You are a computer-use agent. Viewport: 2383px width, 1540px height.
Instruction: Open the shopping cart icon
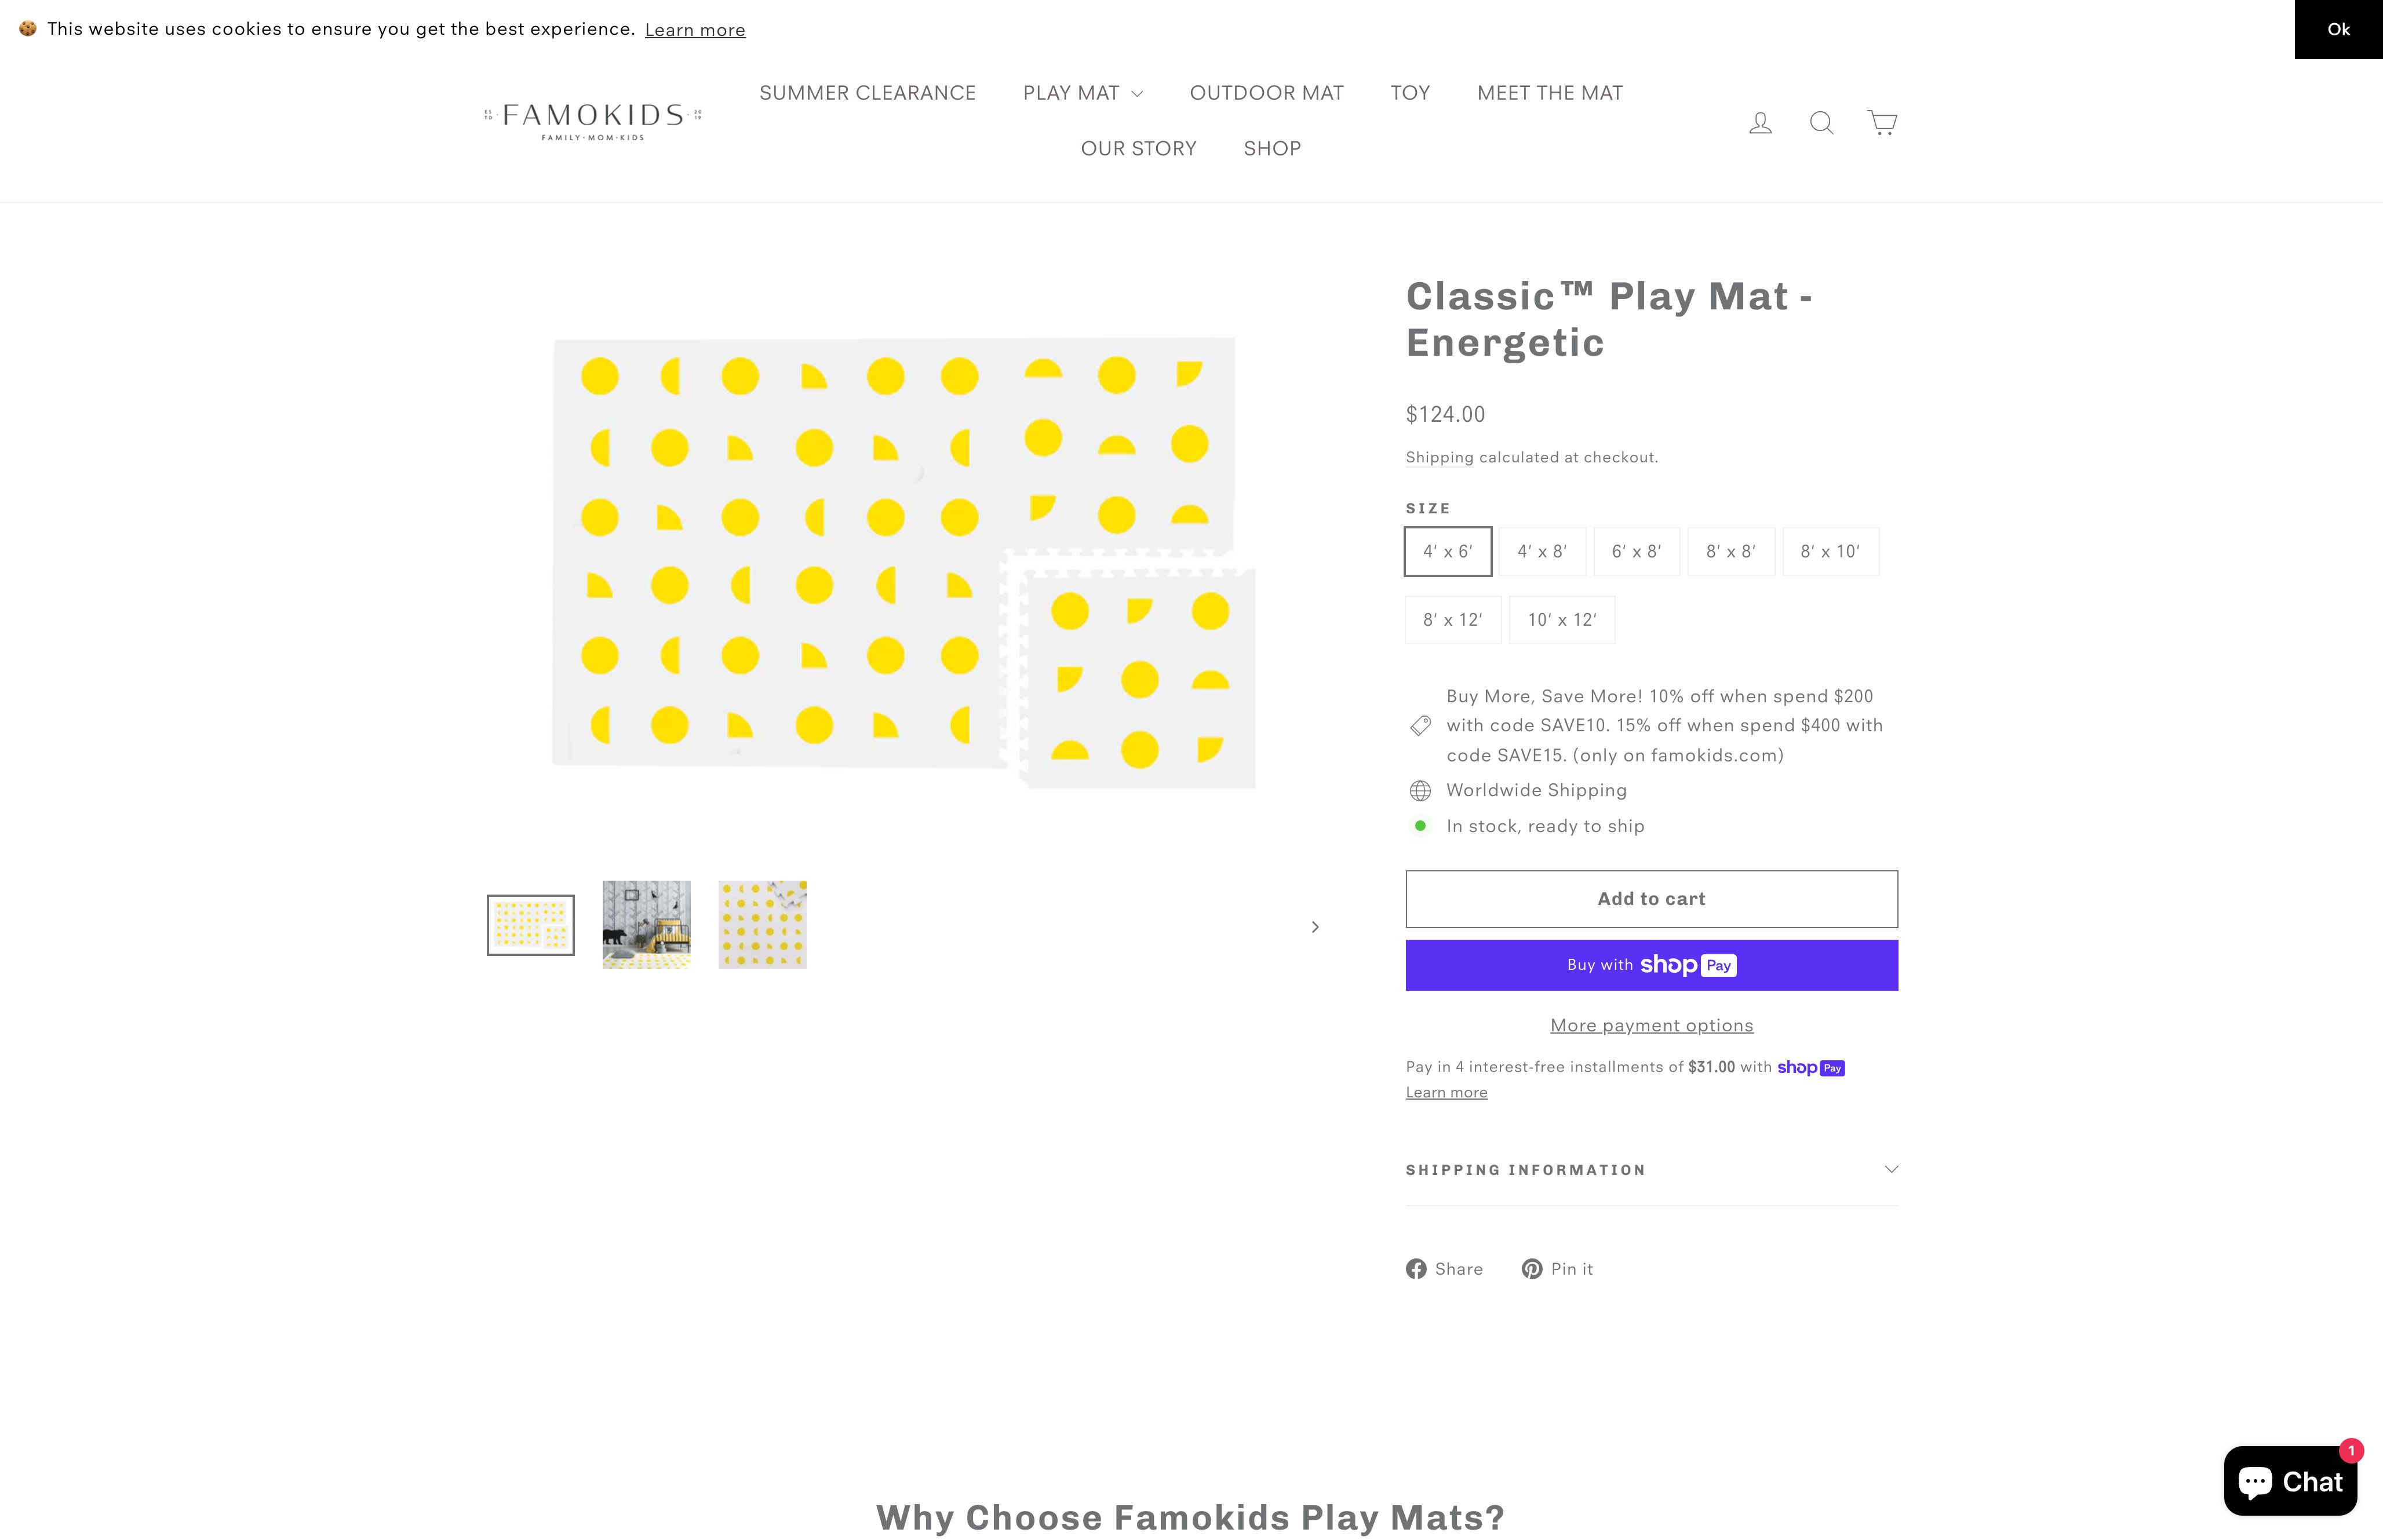(1882, 122)
